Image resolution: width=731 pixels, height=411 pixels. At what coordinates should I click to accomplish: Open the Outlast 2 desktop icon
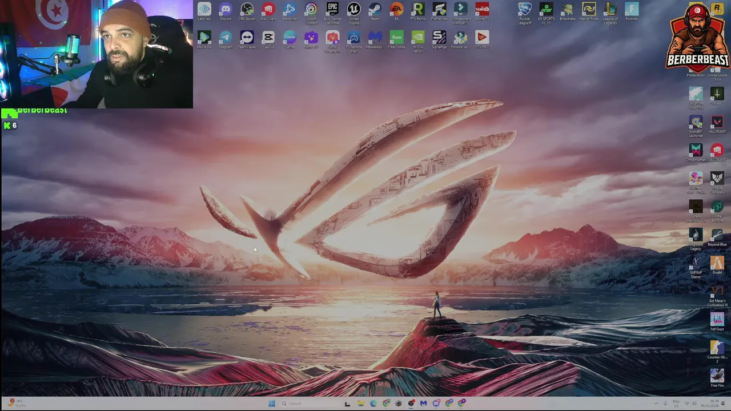coord(717,95)
